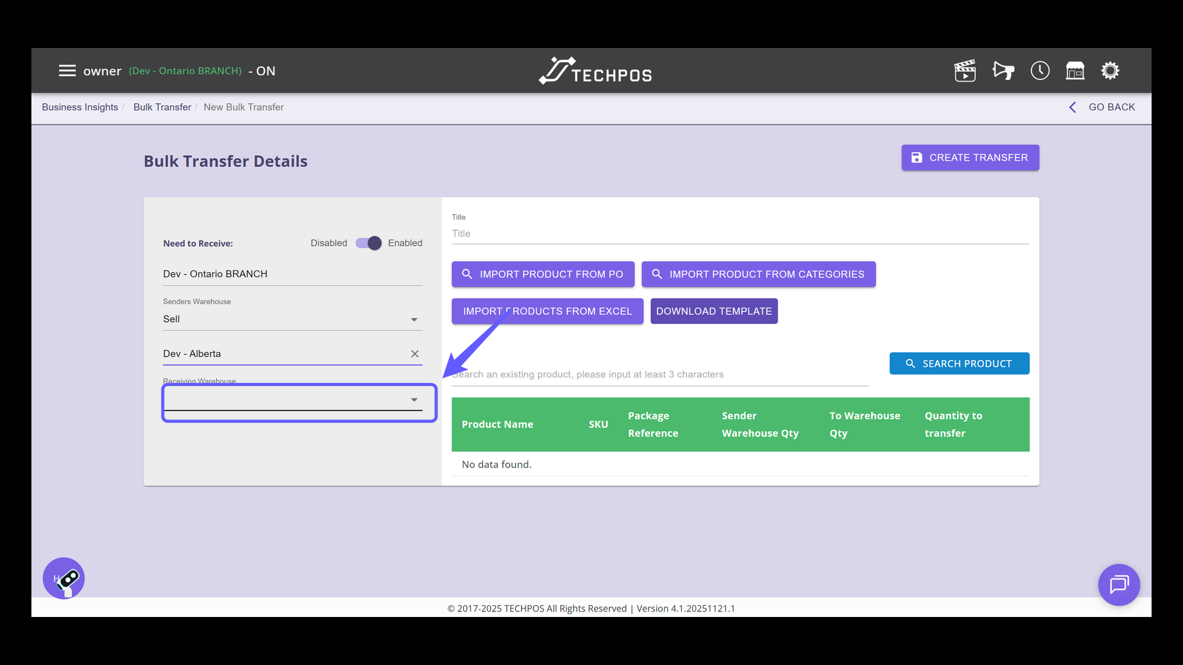Go to Business Insights breadcrumb
Screen dimensions: 1183x665
(x=80, y=107)
